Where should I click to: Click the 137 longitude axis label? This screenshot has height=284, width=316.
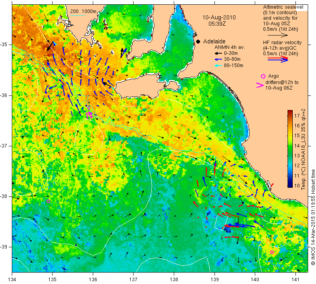134,280
